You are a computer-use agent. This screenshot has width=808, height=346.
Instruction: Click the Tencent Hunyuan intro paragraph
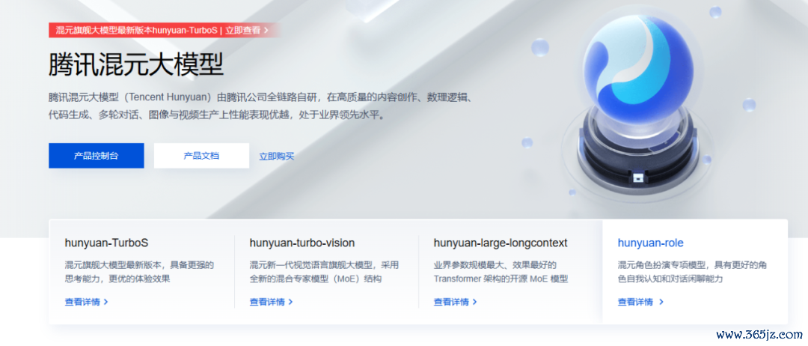261,106
